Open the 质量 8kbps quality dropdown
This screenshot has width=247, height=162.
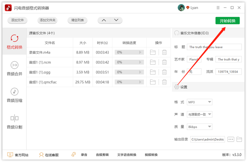point(200,127)
